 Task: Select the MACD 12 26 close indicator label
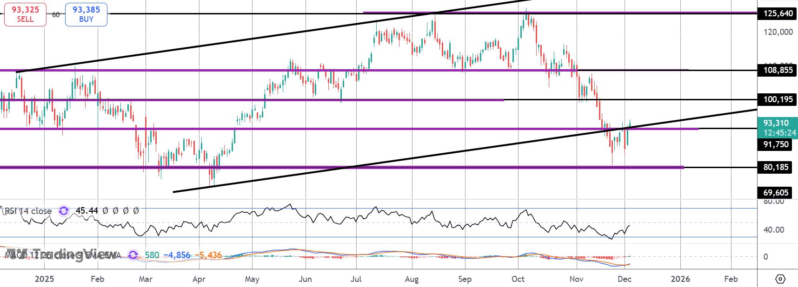63,255
